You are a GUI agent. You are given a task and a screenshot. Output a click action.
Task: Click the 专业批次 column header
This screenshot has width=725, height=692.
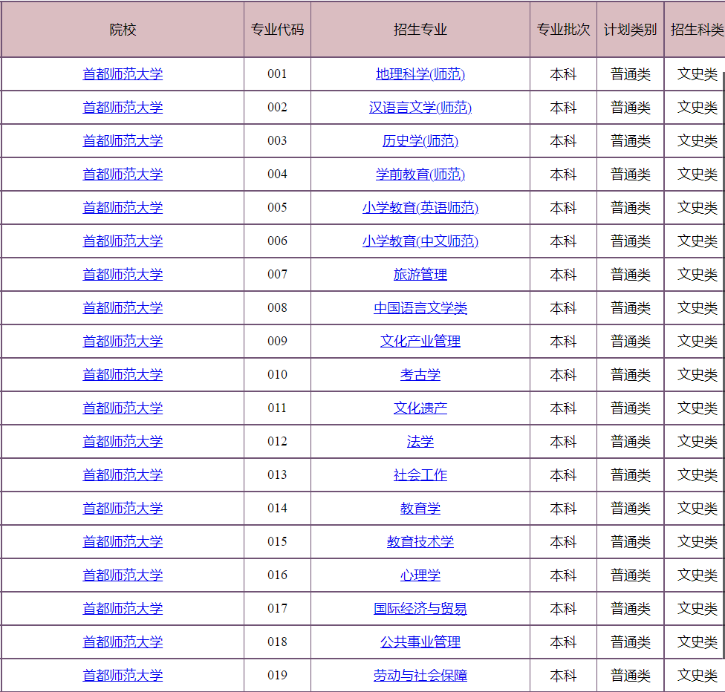(563, 30)
